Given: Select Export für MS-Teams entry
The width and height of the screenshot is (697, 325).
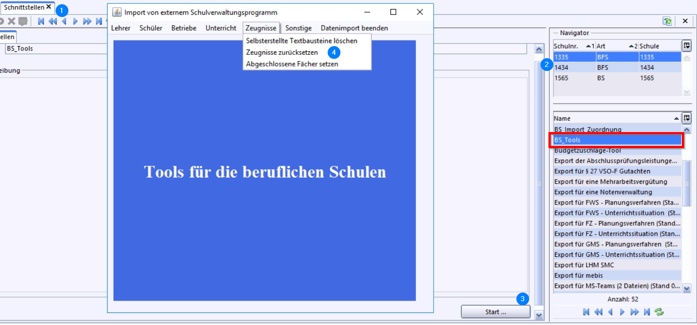Looking at the screenshot, I should click(617, 286).
